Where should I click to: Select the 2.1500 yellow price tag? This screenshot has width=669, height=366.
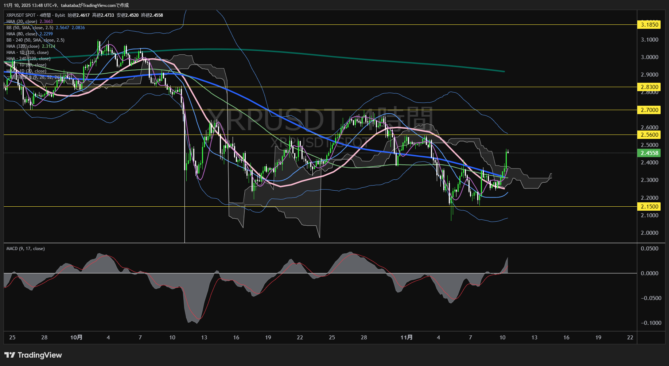tap(649, 207)
